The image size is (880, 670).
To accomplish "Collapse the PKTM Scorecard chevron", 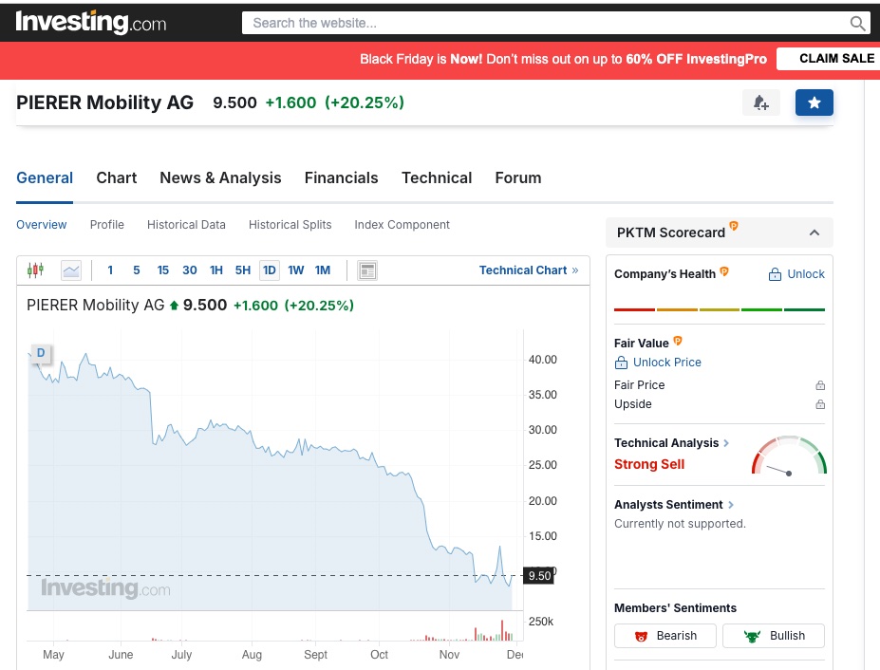I will pos(814,233).
